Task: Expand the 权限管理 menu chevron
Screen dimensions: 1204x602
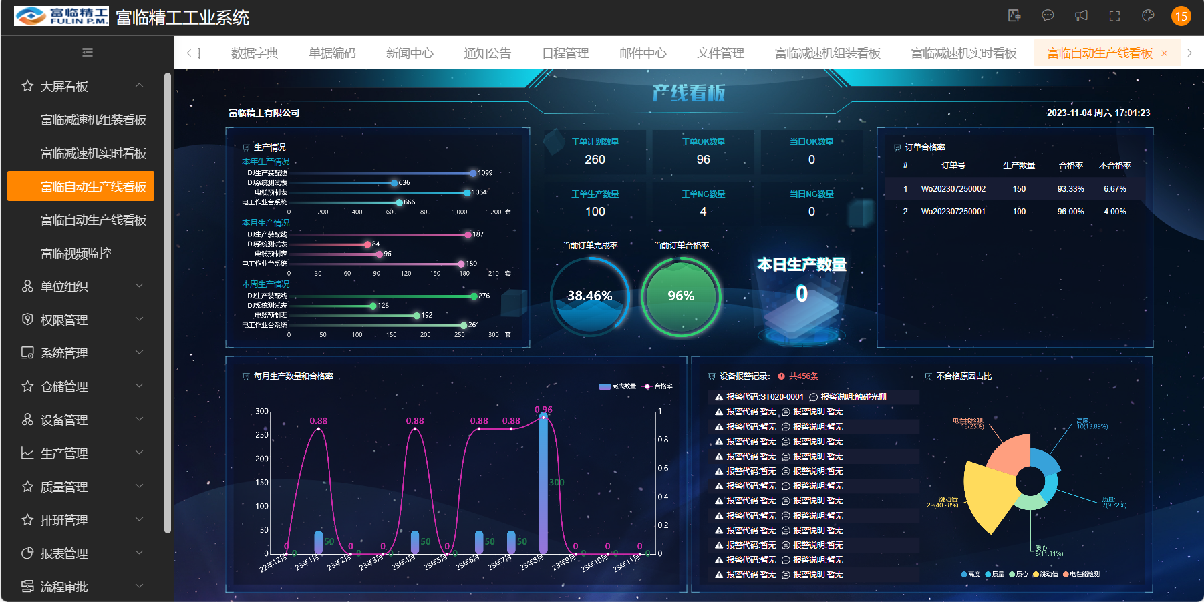Action: tap(140, 319)
